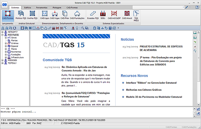201x129 pixels.
Task: Click the small red SISEs toolbar icon
Action: click(54, 28)
